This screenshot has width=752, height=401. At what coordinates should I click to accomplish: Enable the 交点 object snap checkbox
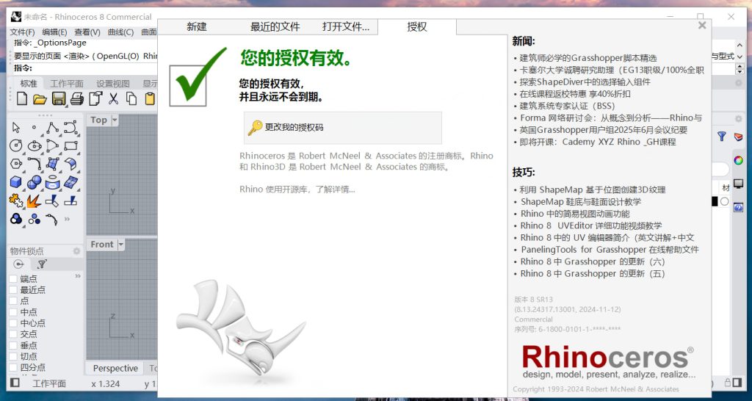click(x=13, y=334)
